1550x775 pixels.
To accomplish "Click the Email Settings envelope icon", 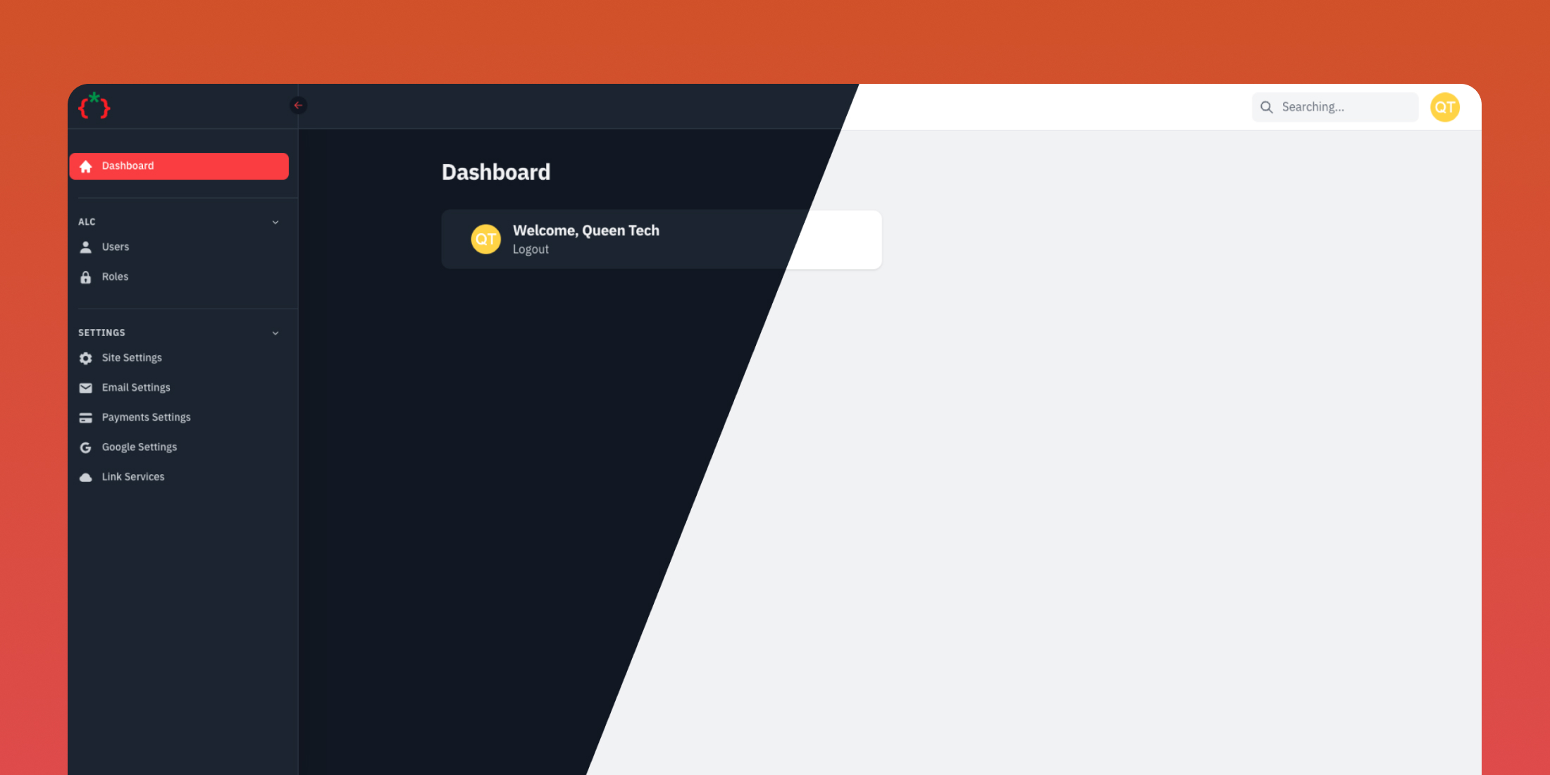I will [86, 387].
